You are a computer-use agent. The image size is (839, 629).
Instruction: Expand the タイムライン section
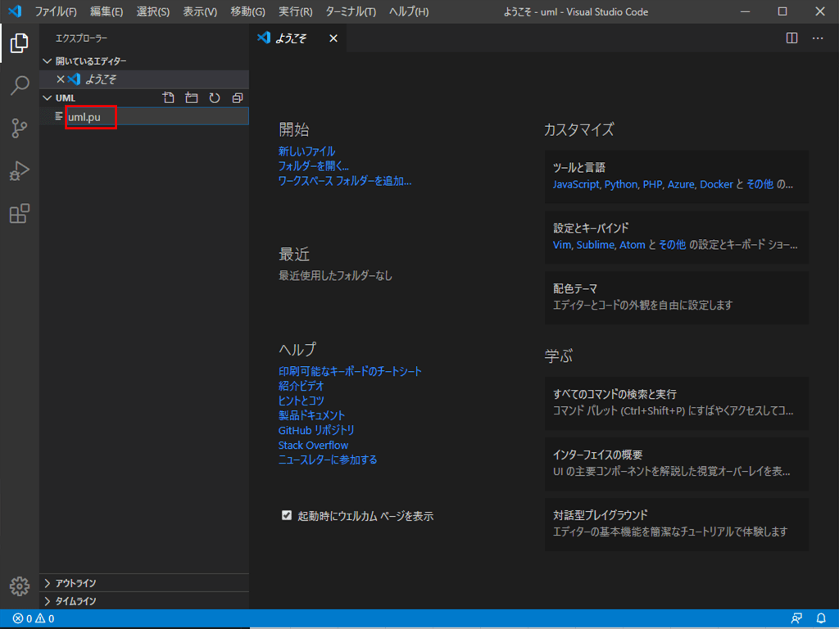click(x=47, y=601)
